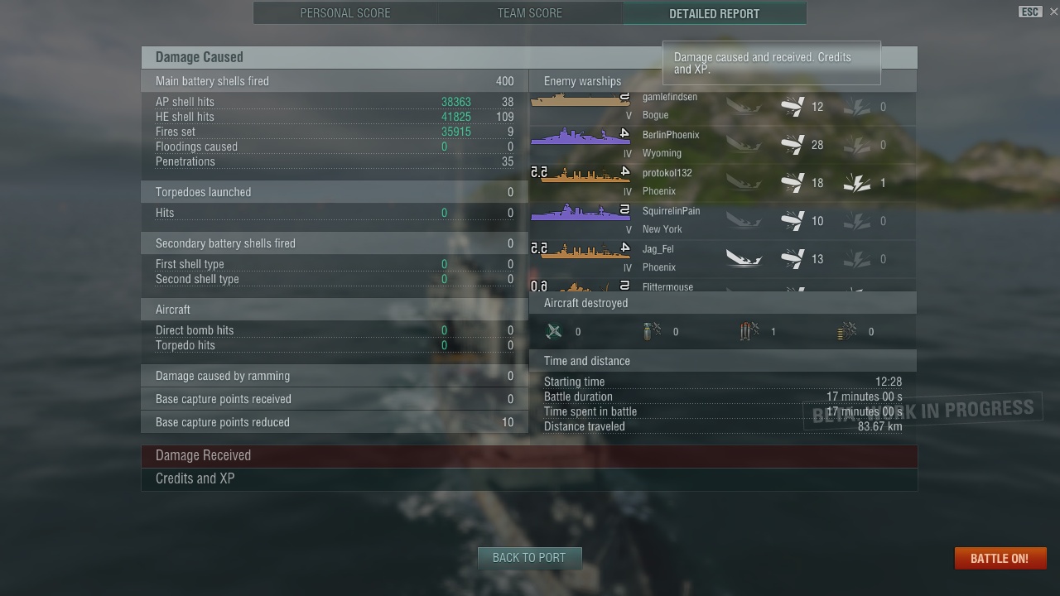Select the Flittermouse enemy row
The image size is (1060, 596).
[722, 286]
